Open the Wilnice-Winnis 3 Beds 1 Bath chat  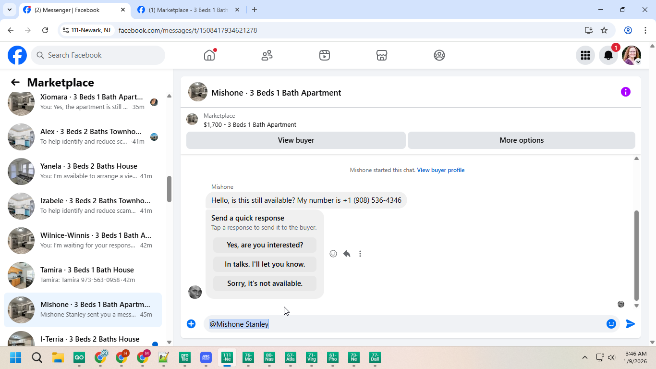click(83, 240)
